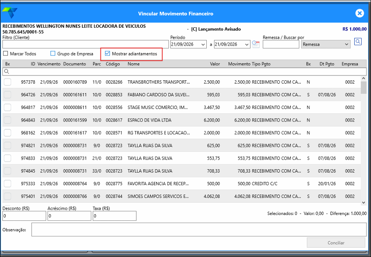Select the TRANSBROTHERS TRANSPORT row name

pos(159,82)
